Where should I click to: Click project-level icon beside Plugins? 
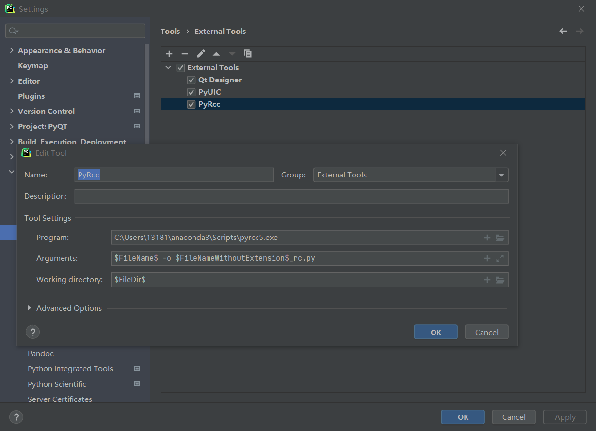(137, 96)
